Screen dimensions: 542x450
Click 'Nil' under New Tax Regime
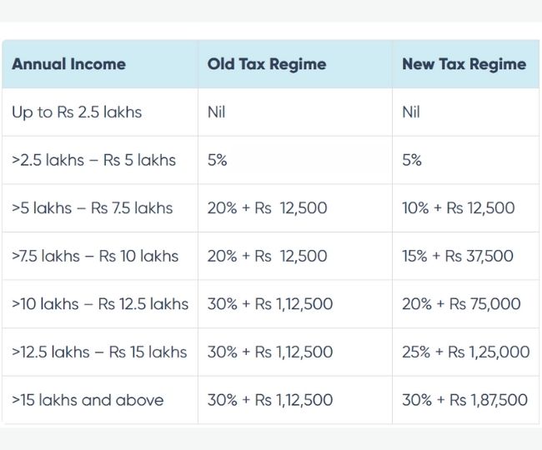[x=411, y=112]
